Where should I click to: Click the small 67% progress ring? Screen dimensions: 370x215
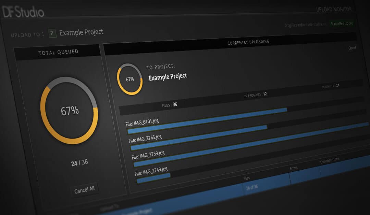tap(129, 79)
